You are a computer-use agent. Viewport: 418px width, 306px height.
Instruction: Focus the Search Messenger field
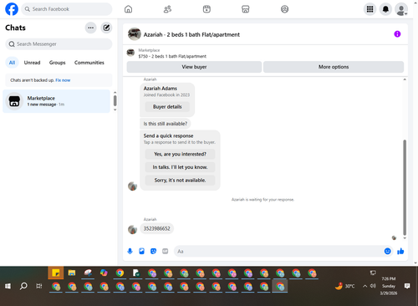pyautogui.click(x=59, y=44)
